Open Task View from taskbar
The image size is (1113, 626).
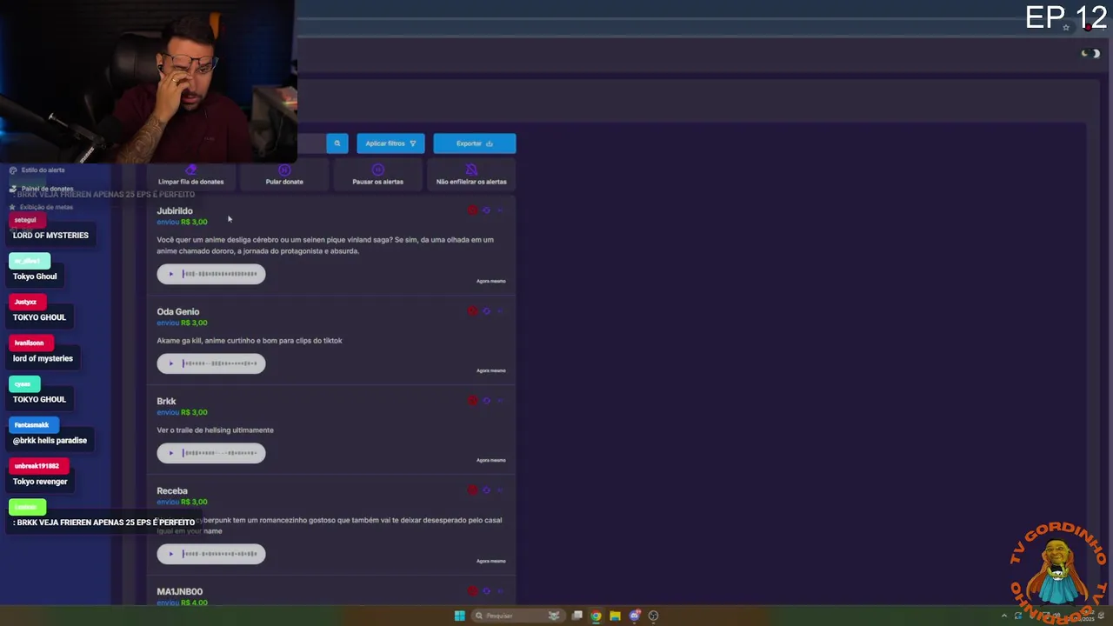(576, 616)
